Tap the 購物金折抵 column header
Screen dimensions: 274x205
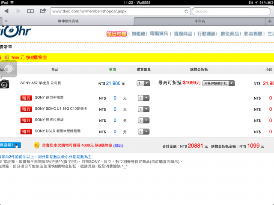[x=199, y=70]
